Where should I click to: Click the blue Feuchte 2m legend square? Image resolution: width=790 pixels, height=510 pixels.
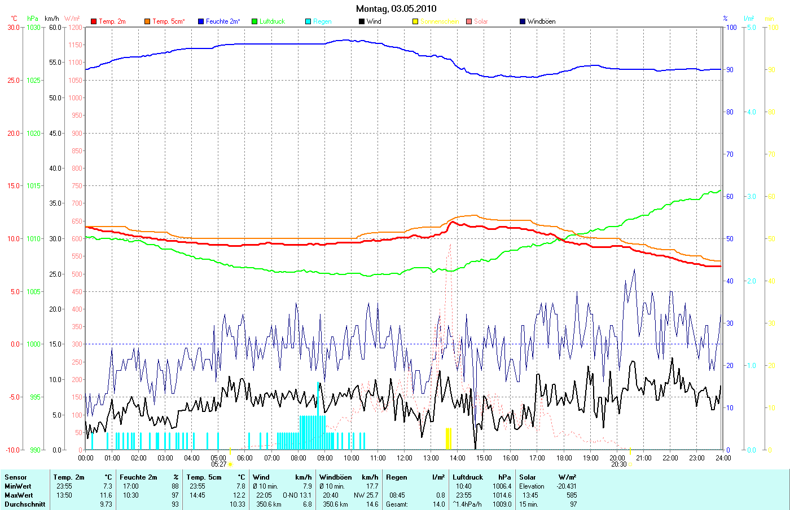click(x=201, y=21)
